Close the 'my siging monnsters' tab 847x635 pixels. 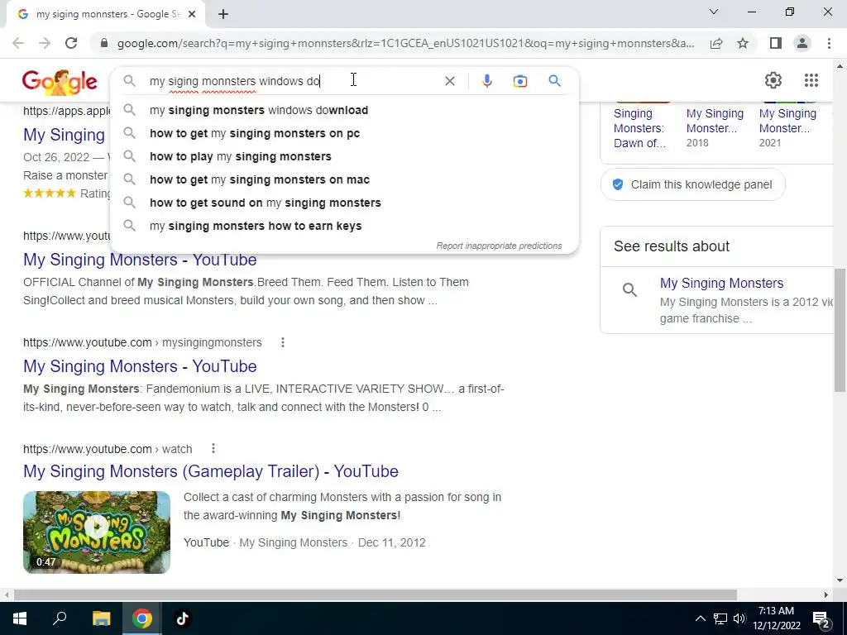[x=192, y=14]
